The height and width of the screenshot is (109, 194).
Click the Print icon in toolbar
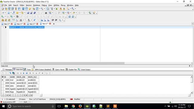(46, 13)
